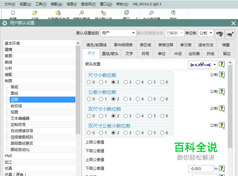
Task: Set 尺寸小数位数 to 0
Action: [x=89, y=82]
